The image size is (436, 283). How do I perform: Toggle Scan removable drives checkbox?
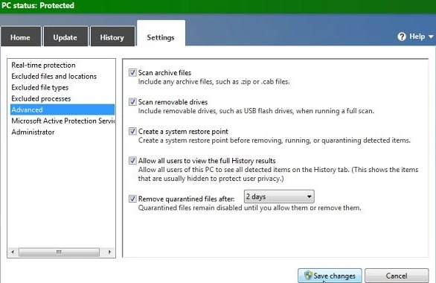coord(132,102)
